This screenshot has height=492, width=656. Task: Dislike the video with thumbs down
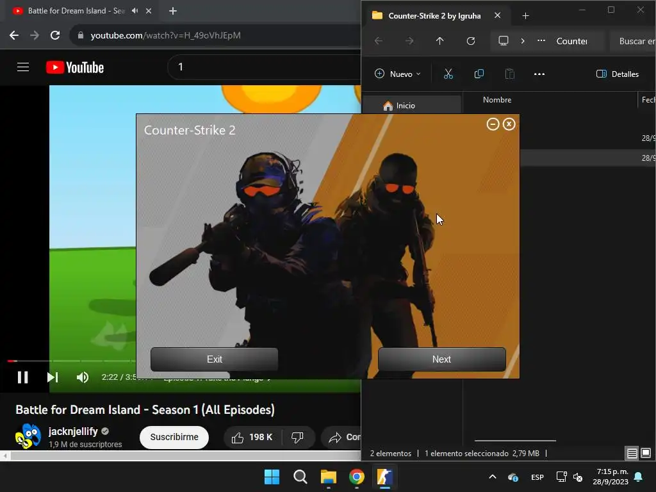(x=297, y=437)
